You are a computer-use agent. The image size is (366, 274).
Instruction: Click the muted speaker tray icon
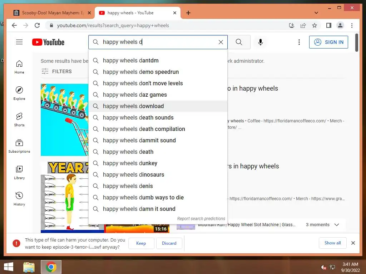323,267
